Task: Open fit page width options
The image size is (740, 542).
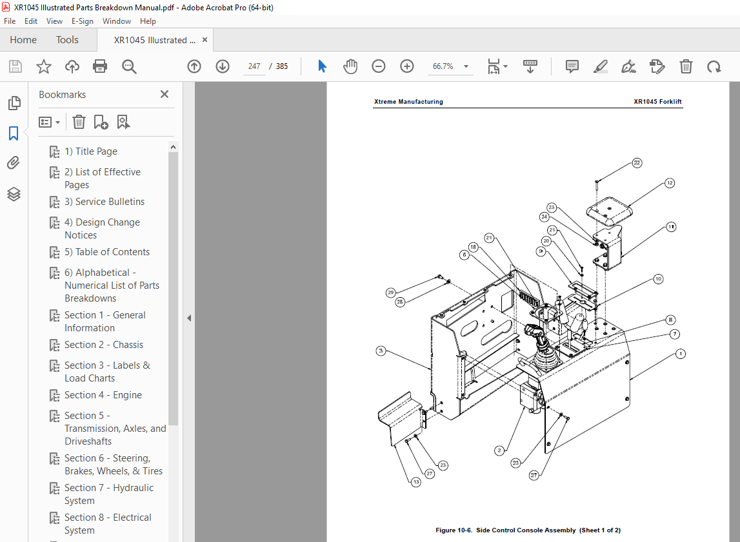Action: pyautogui.click(x=497, y=66)
